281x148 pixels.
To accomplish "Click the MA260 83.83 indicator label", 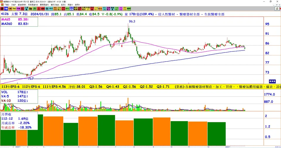I will (x=15, y=24).
